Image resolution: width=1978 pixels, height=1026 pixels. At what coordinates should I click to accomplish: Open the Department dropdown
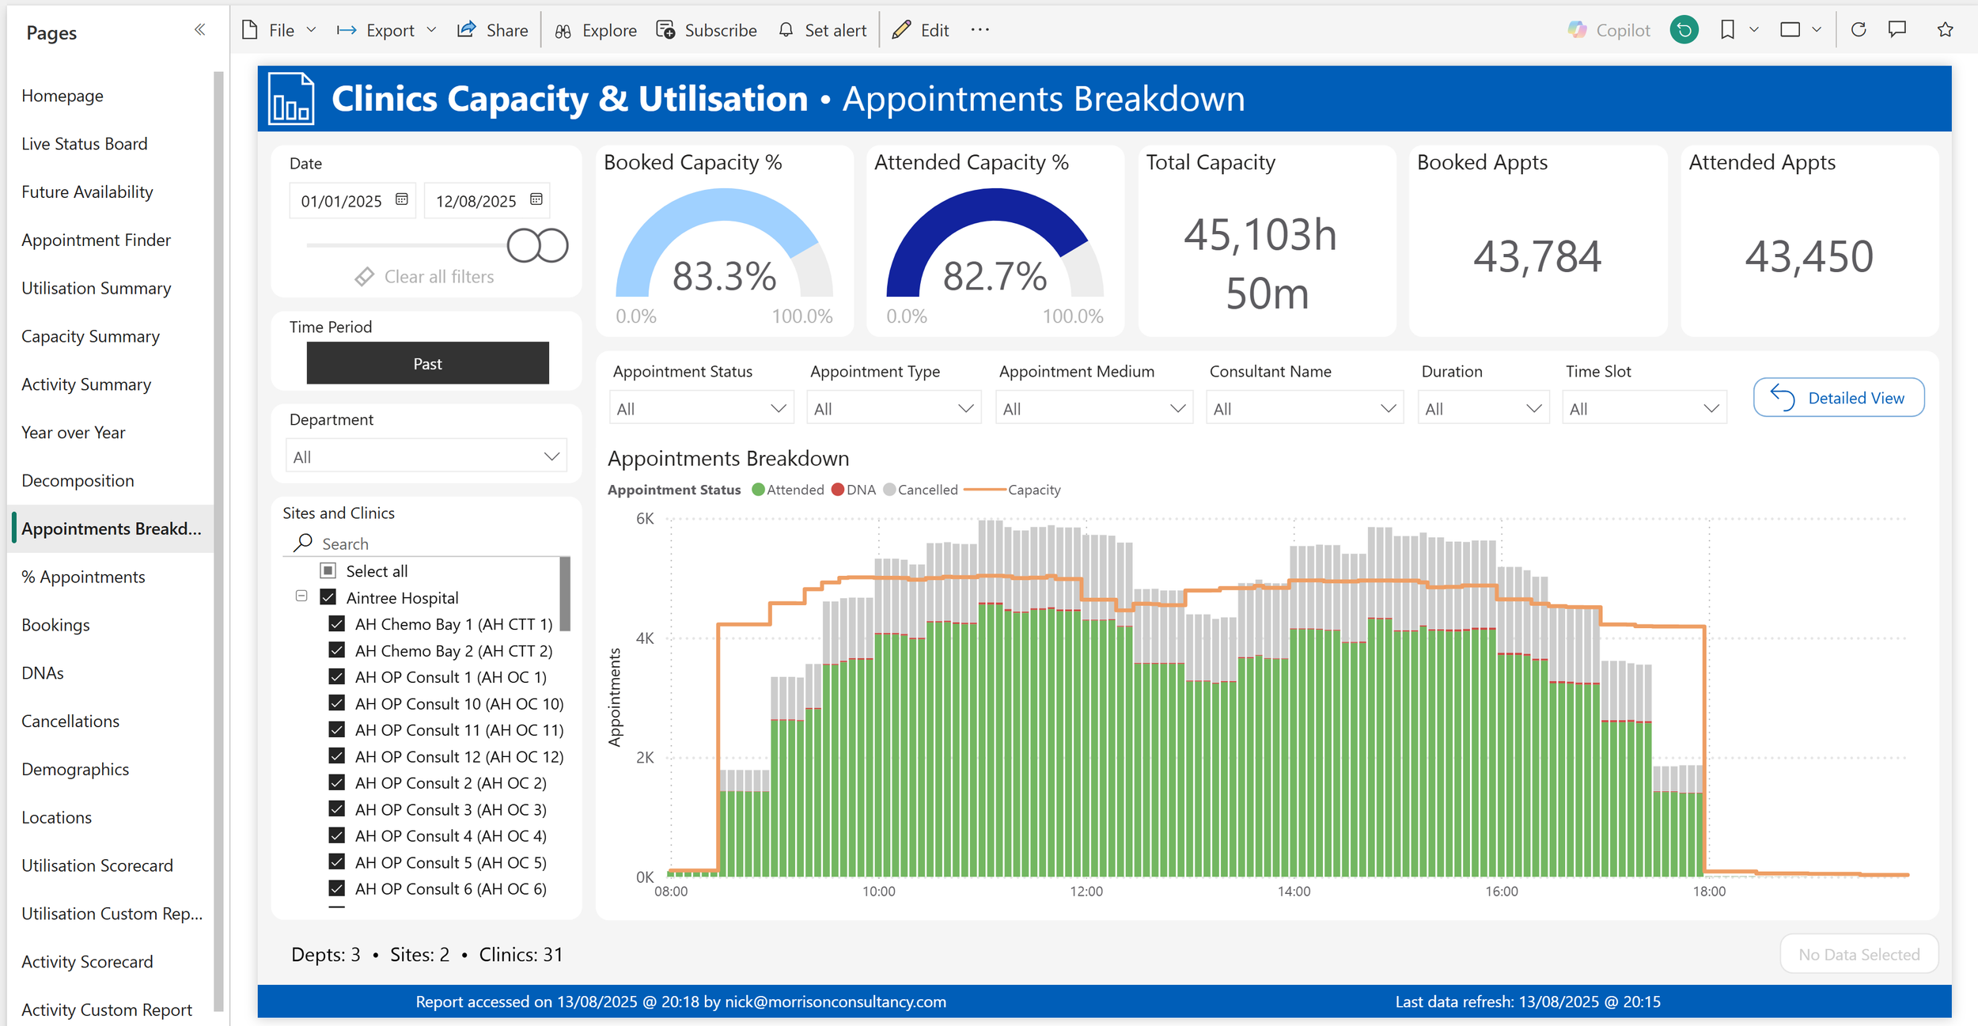click(426, 456)
